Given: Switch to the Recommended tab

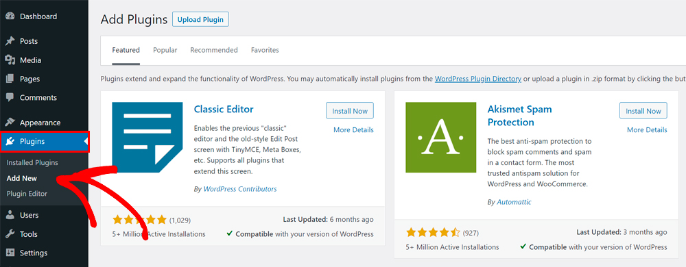Looking at the screenshot, I should tap(214, 50).
